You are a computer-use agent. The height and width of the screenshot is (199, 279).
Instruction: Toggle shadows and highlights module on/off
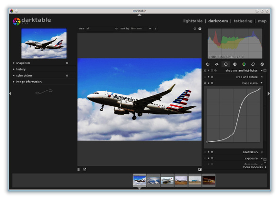pyautogui.click(x=205, y=70)
